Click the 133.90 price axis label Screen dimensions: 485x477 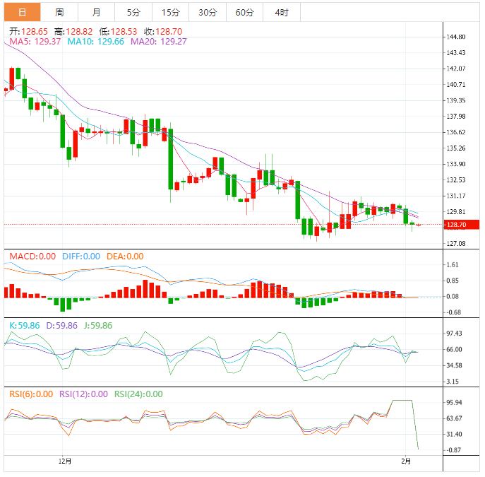[456, 164]
